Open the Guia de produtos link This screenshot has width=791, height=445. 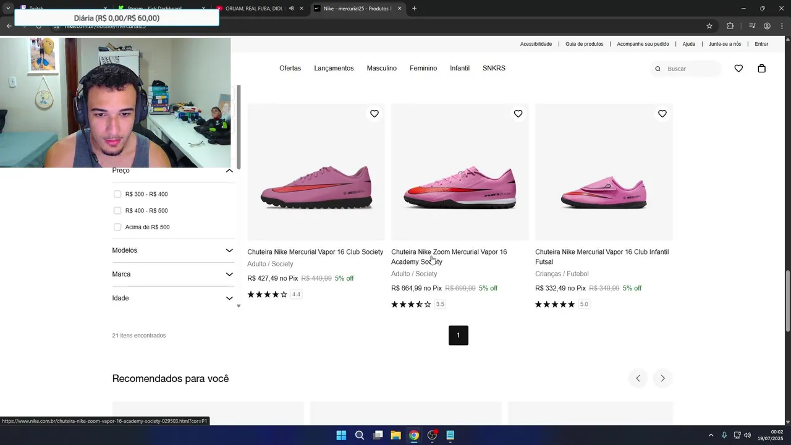[x=585, y=44]
